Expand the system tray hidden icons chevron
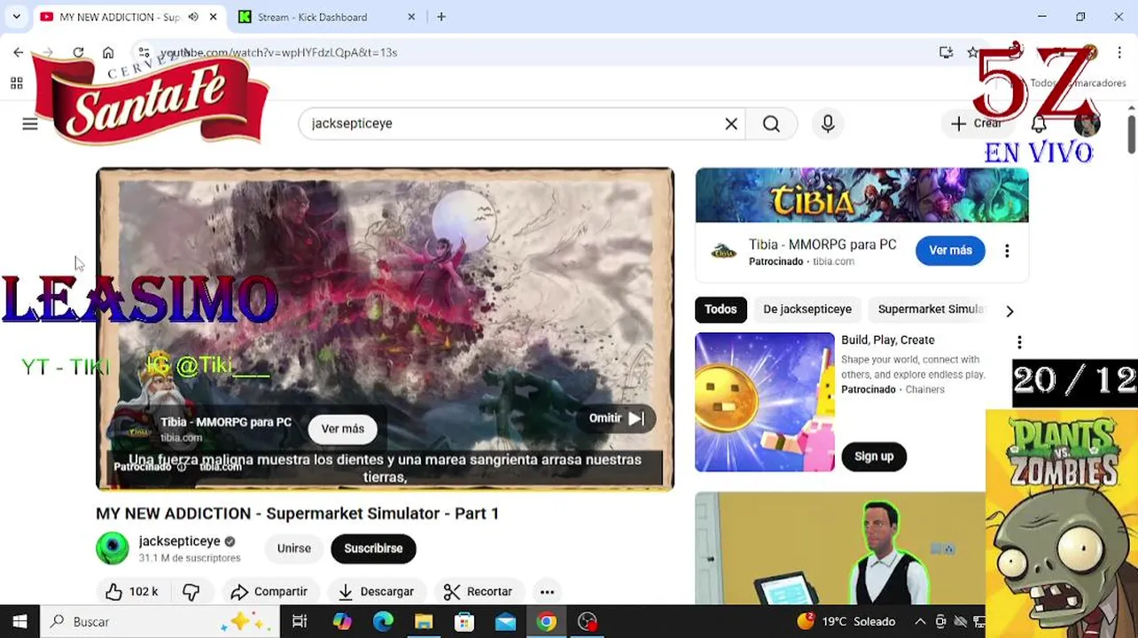 click(920, 622)
